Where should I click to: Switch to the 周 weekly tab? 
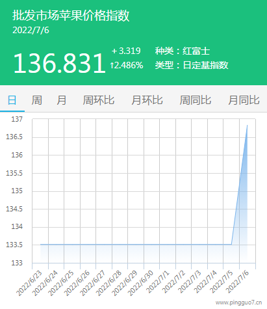coord(37,100)
